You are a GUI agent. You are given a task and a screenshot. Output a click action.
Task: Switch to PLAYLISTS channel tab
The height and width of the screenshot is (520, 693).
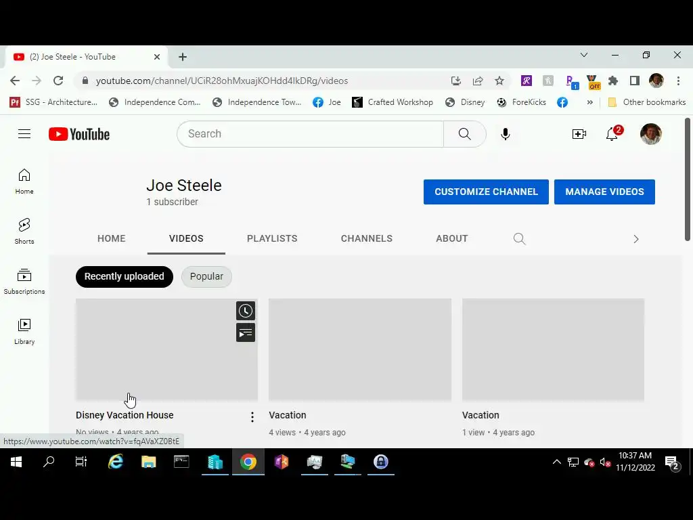pyautogui.click(x=272, y=238)
